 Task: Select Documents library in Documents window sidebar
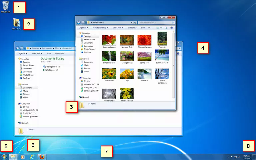[26, 88]
